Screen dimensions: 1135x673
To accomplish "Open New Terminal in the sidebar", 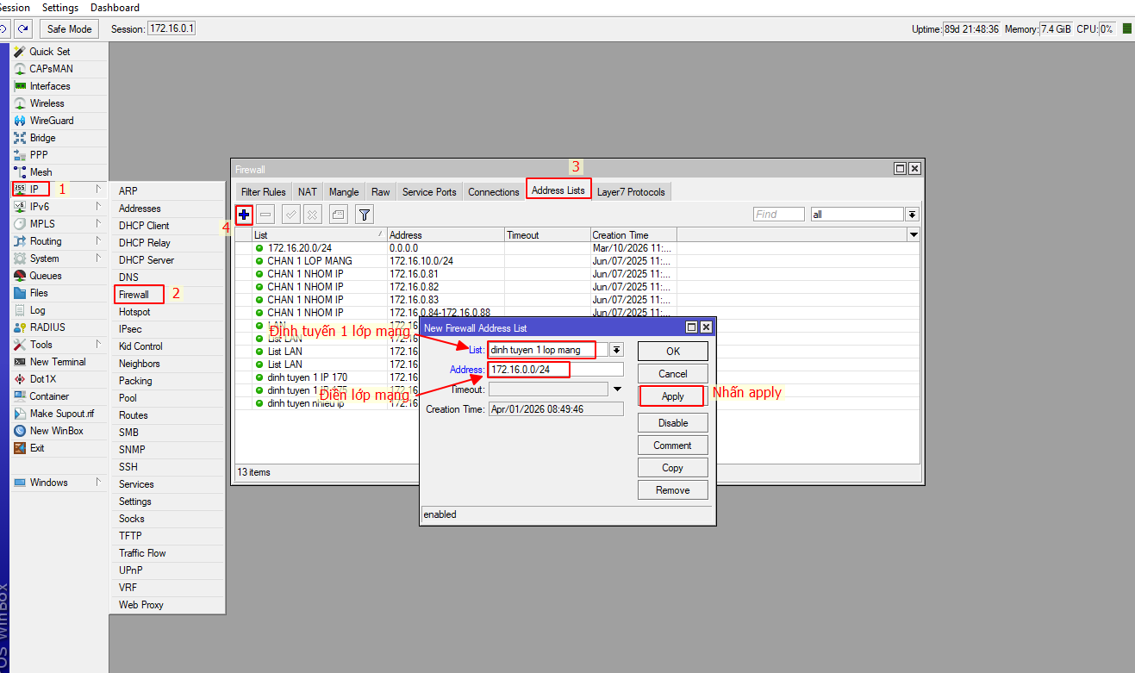I will [57, 362].
